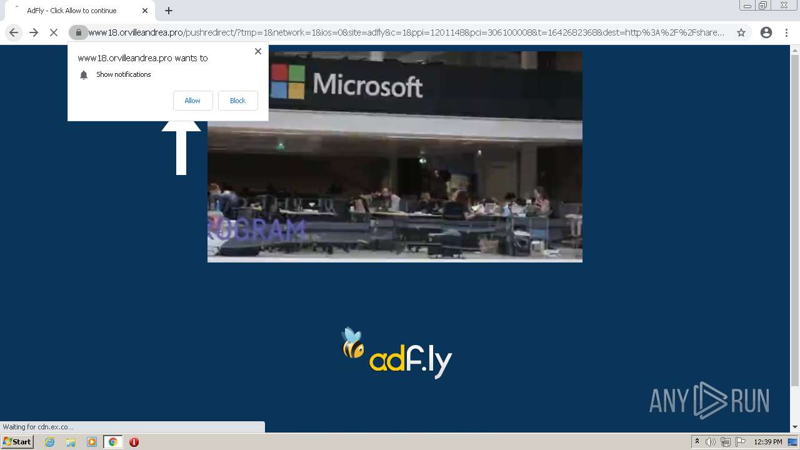Viewport: 800px width, 450px height.
Task: Open the red stop-sign taskbar icon
Action: click(x=134, y=442)
